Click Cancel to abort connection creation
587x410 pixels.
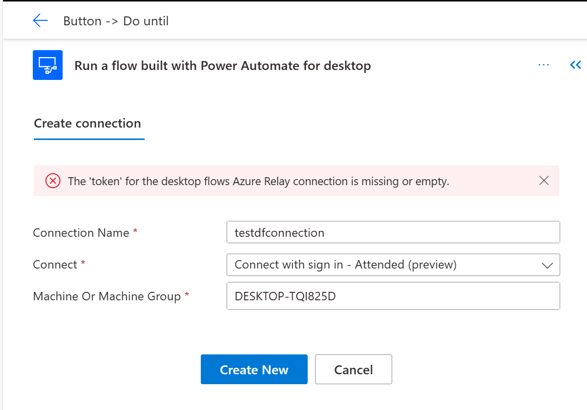pos(353,369)
